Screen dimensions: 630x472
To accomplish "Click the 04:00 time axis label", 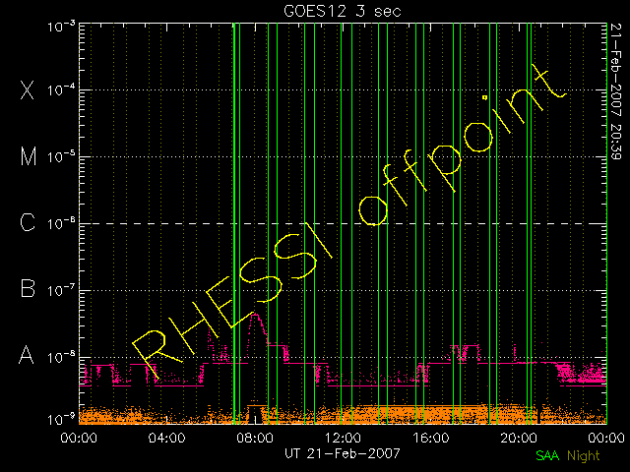I will [166, 437].
